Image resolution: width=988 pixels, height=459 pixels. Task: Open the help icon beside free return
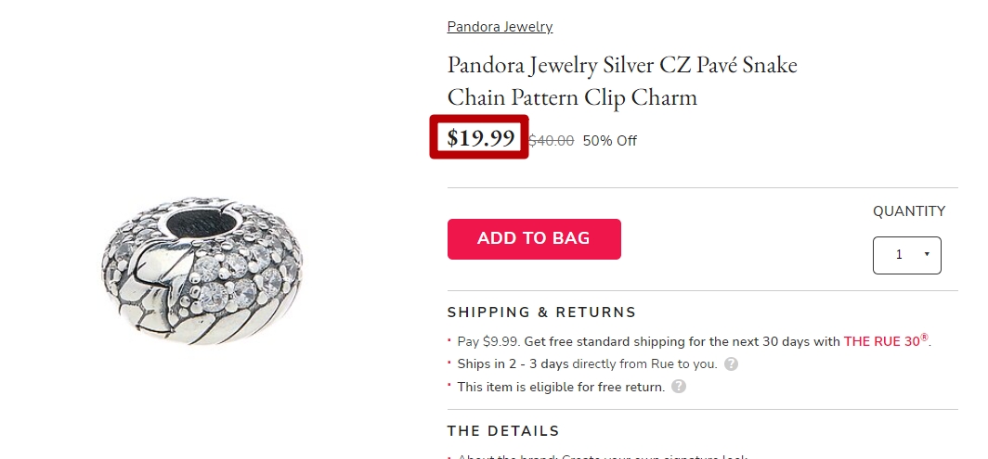click(x=679, y=386)
